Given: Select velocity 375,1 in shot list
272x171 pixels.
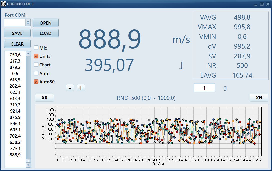Looking at the screenshot, I should tap(15, 149).
